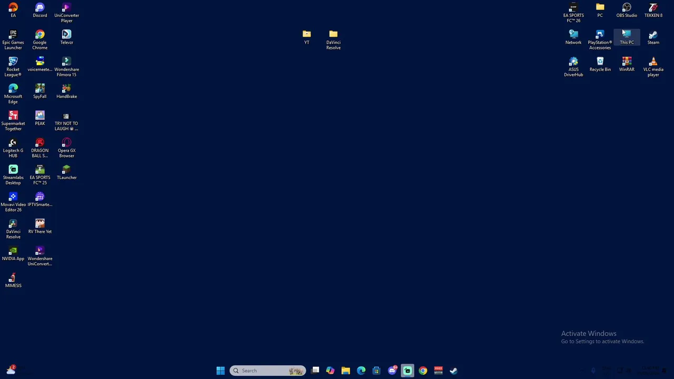Click the taskbar Search box
Viewport: 674px width, 379px height.
tap(267, 371)
